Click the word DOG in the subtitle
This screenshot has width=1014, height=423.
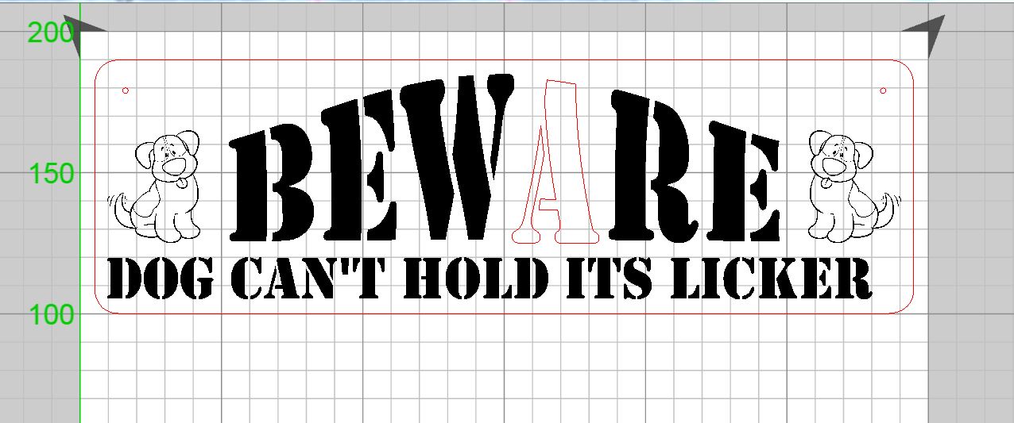(x=160, y=279)
